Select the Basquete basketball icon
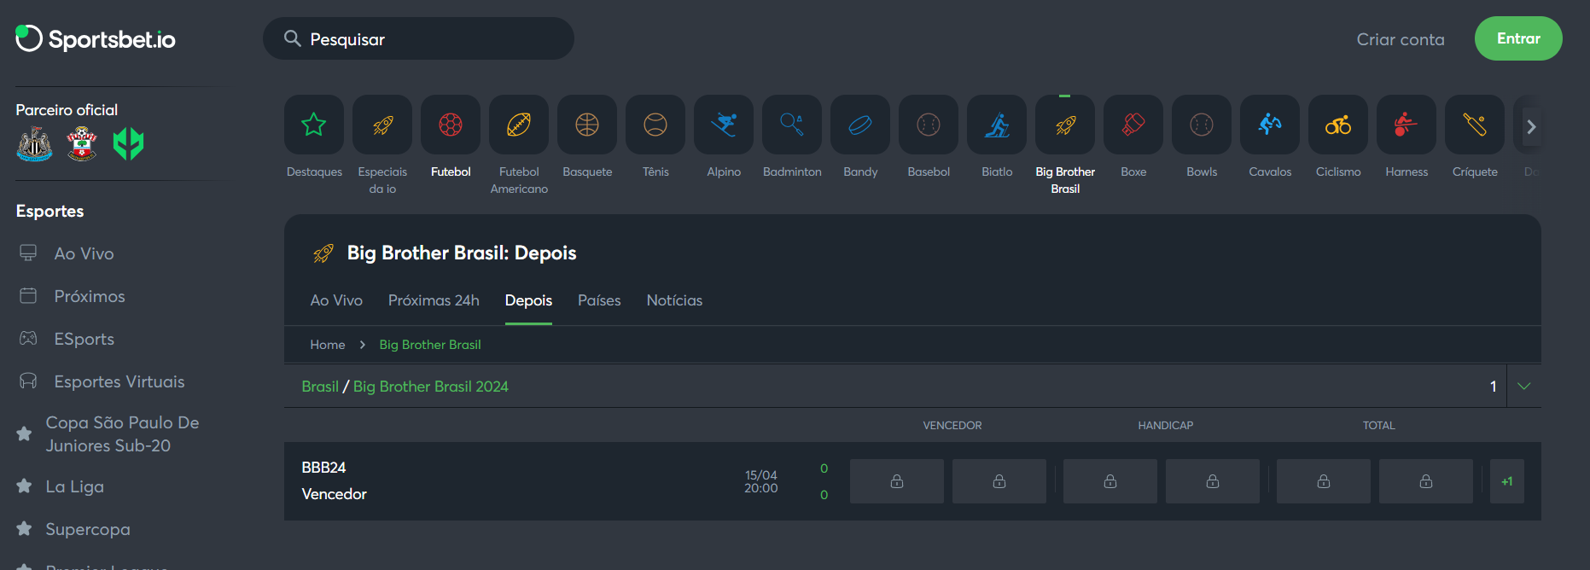Screen dimensions: 1590x570 587,125
